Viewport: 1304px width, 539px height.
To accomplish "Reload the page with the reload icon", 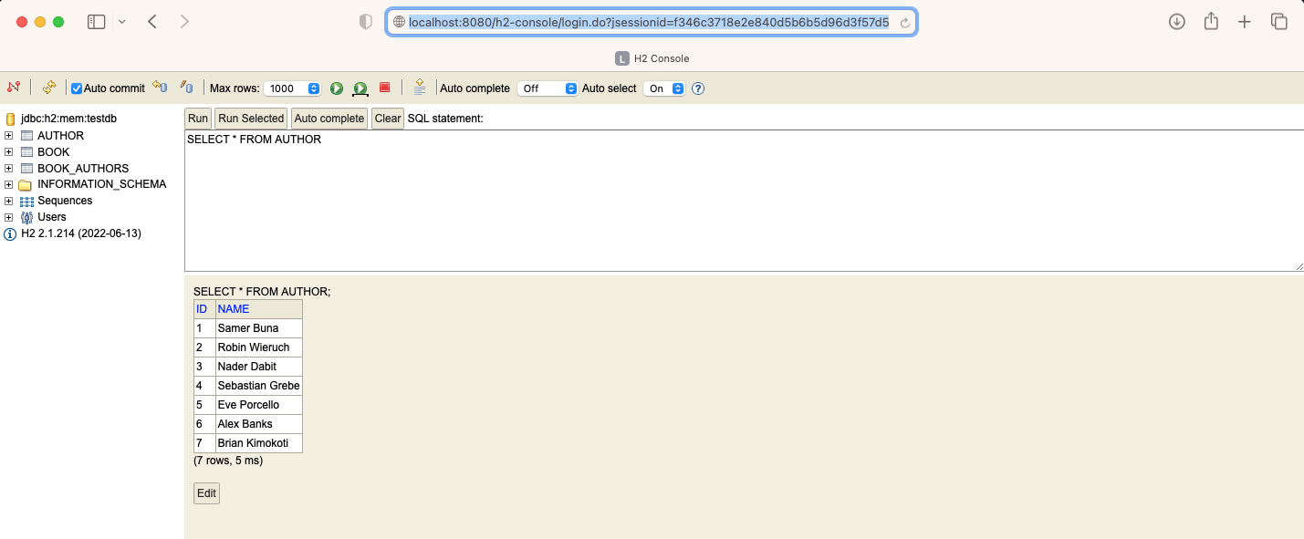I will click(905, 23).
